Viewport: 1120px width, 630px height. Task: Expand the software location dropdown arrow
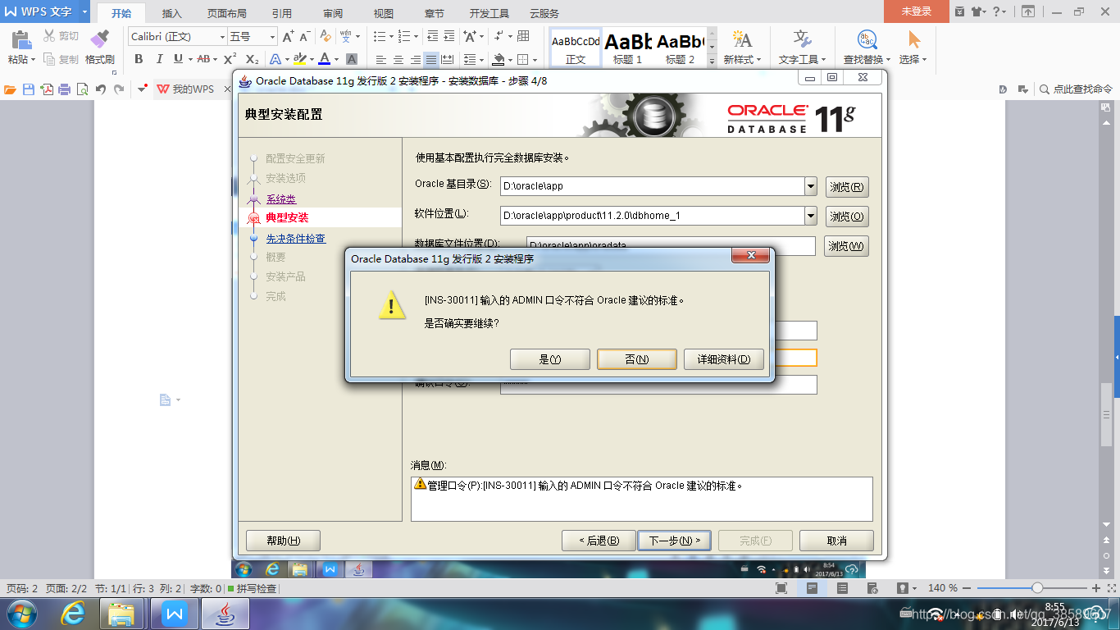click(811, 216)
